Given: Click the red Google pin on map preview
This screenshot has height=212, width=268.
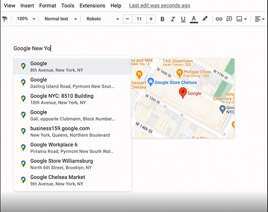Looking at the screenshot, I should 183,93.
